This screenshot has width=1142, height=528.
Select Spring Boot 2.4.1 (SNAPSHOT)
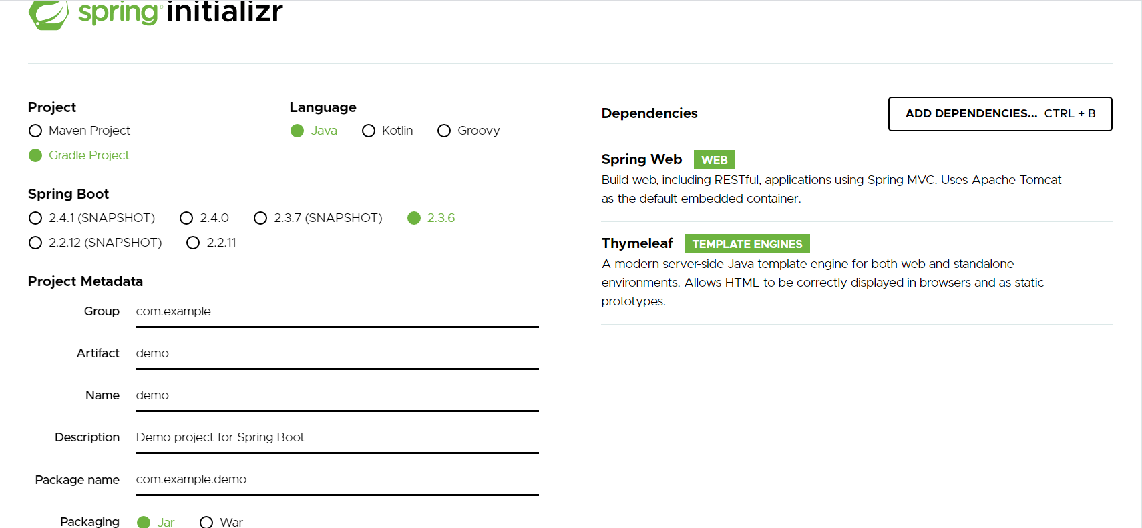pos(35,218)
